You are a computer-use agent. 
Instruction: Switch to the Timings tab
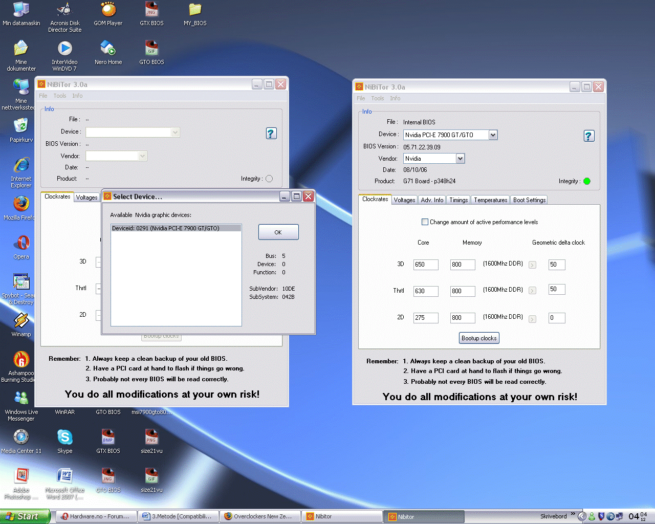[x=458, y=200]
